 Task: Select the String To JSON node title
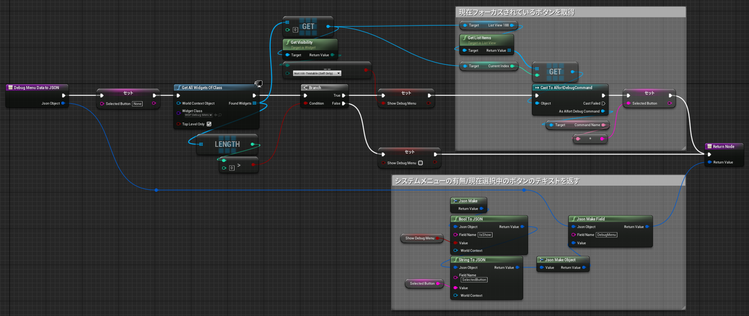point(472,260)
